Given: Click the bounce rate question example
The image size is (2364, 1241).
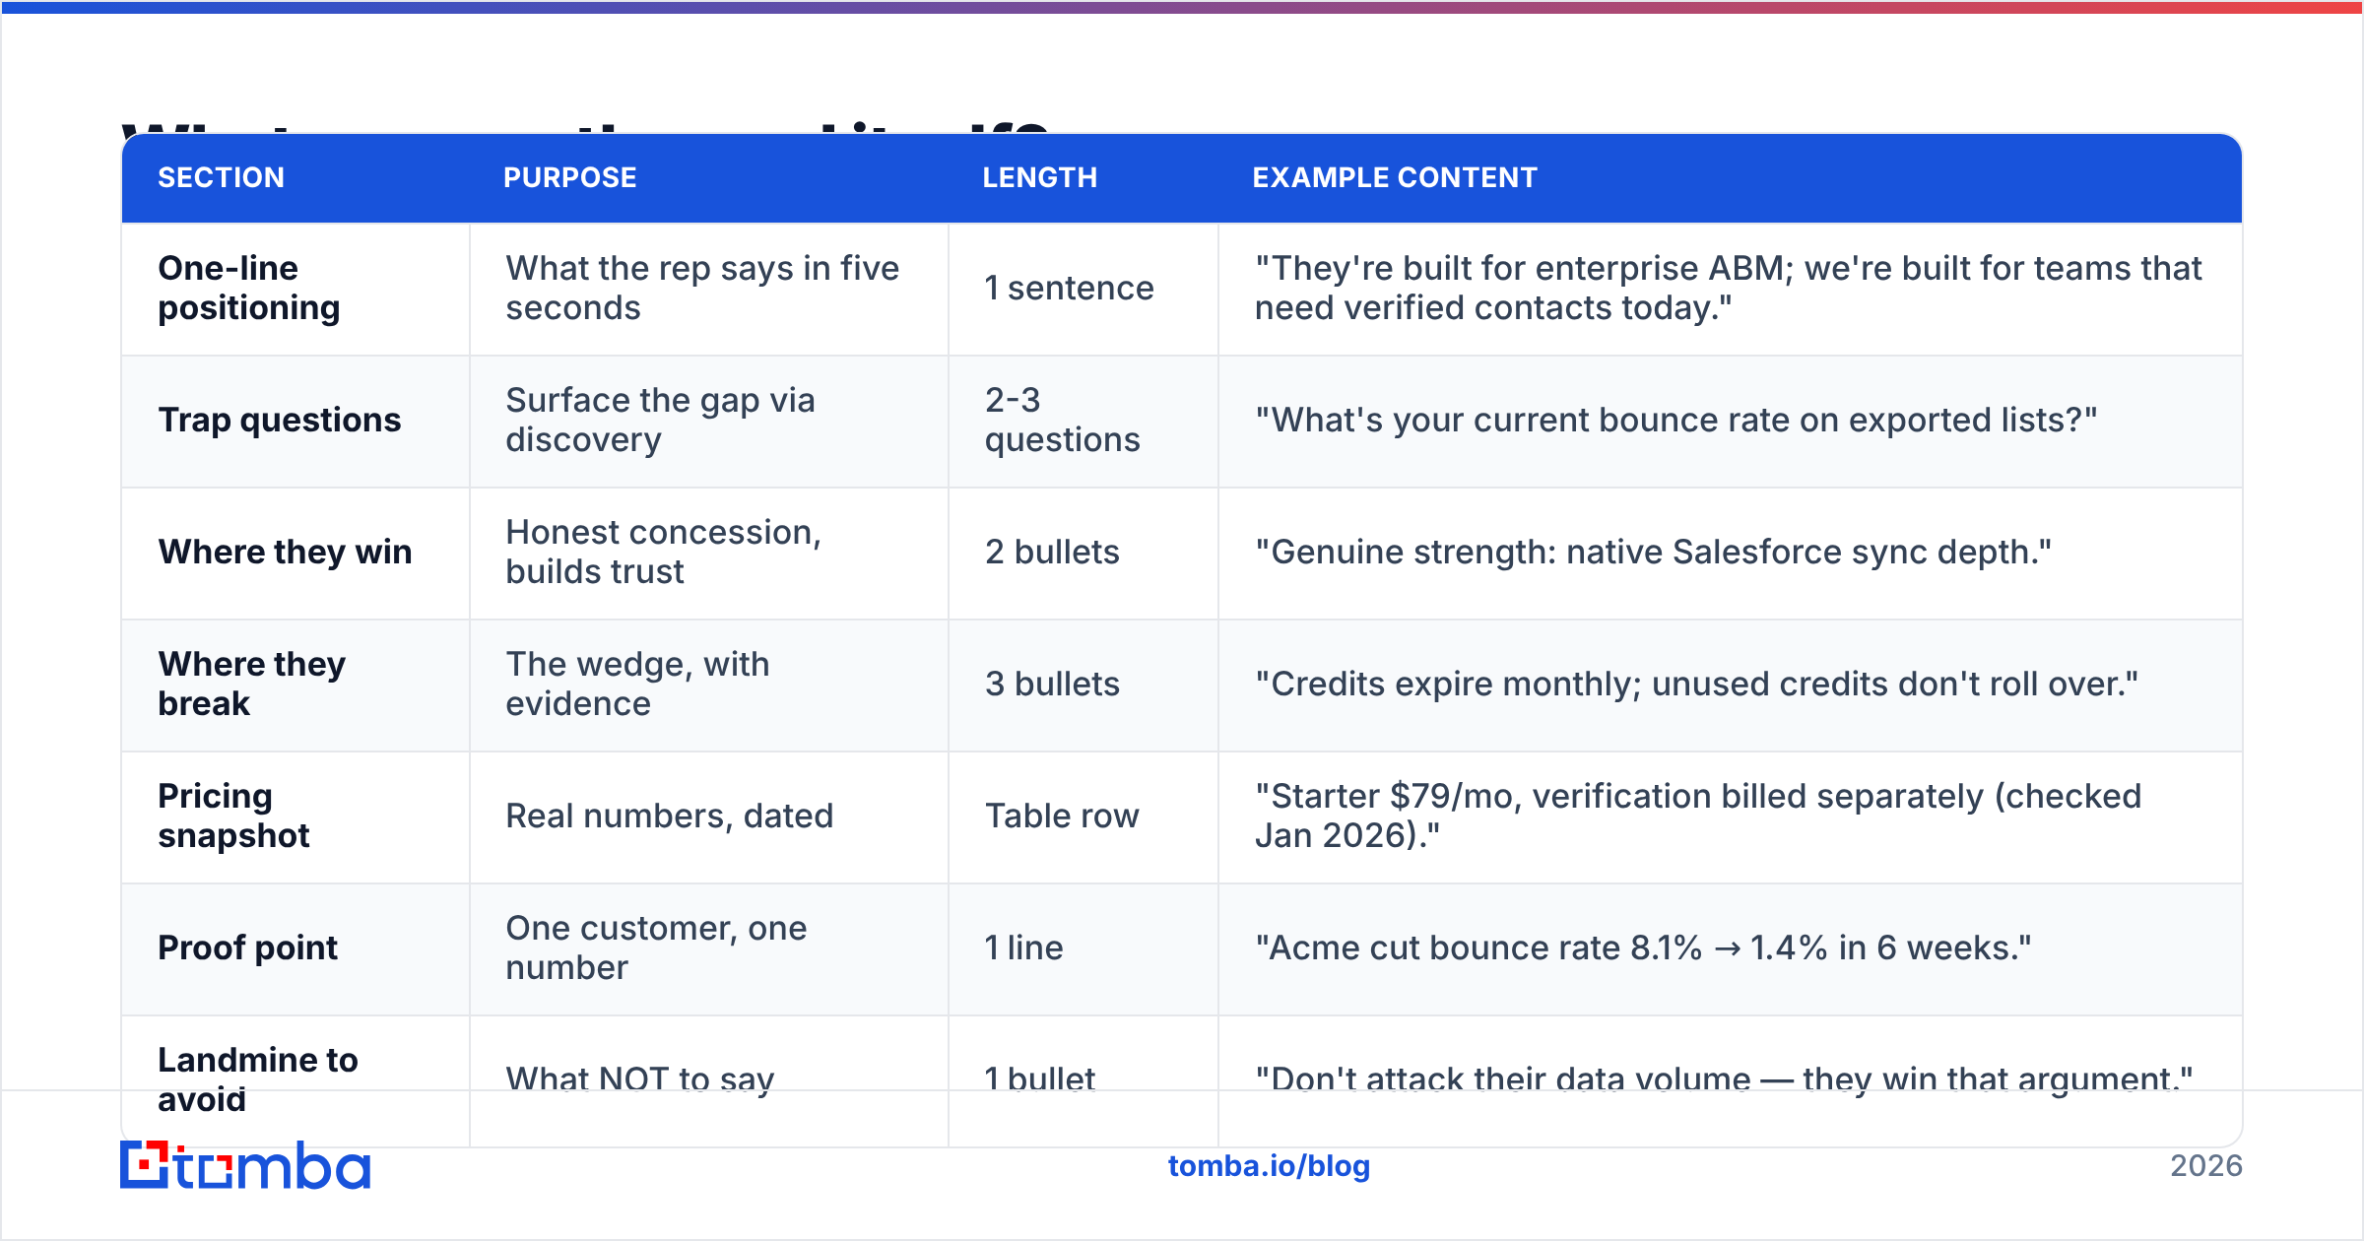Looking at the screenshot, I should click(x=1676, y=421).
